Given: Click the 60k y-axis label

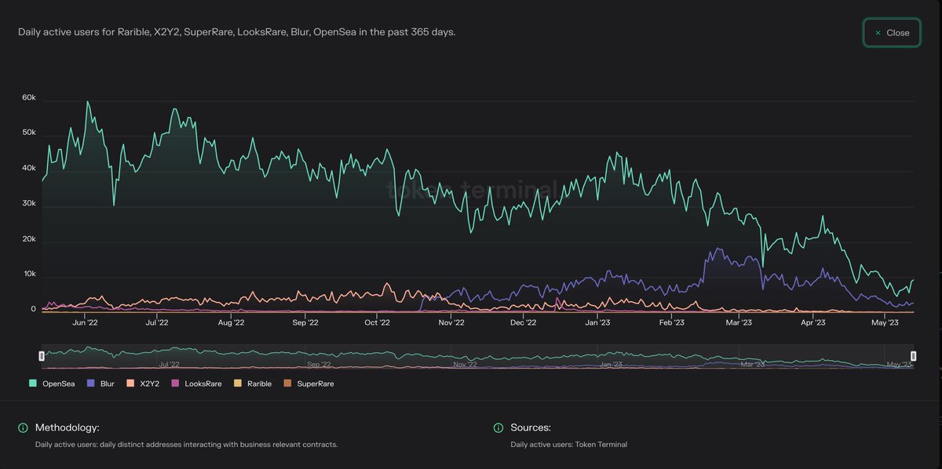Looking at the screenshot, I should coord(29,98).
